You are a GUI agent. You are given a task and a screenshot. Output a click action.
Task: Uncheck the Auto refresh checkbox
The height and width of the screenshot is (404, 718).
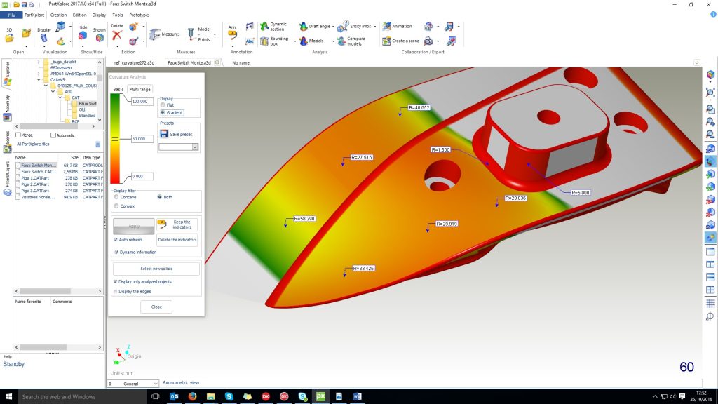point(116,240)
